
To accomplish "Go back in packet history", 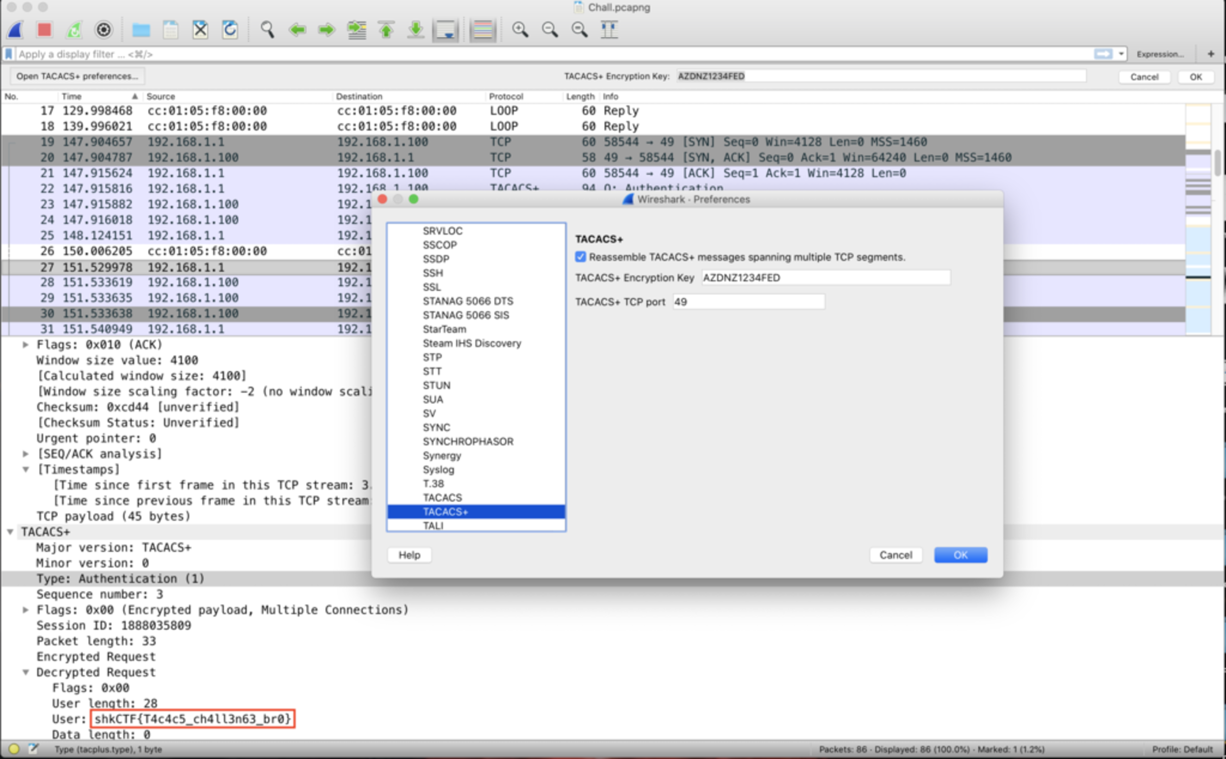I will pos(297,30).
